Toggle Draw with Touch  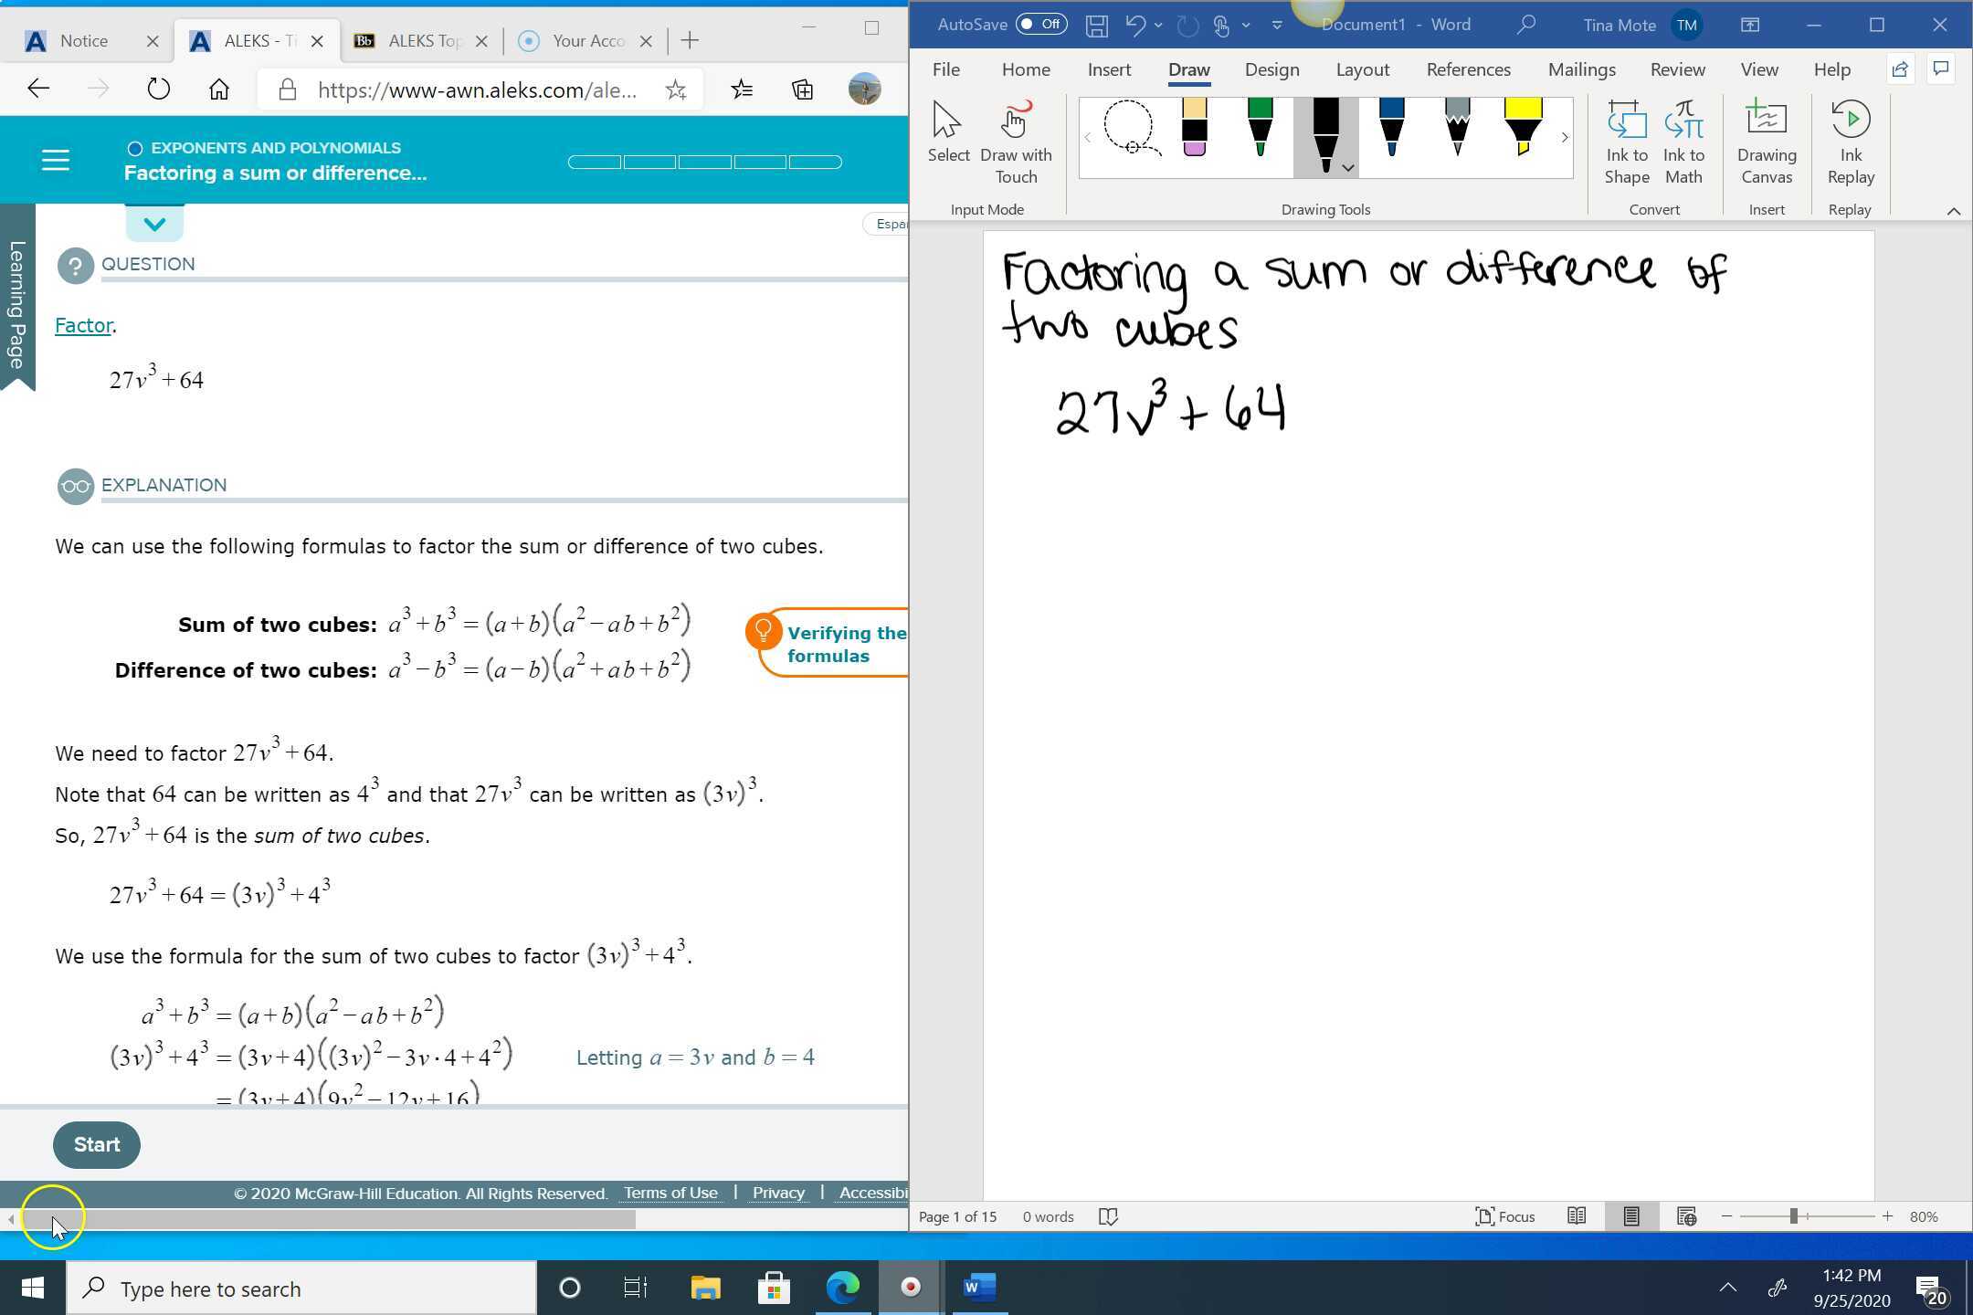[x=1016, y=143]
